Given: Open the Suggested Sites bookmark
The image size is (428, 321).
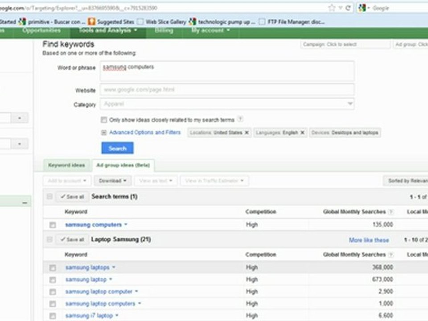Looking at the screenshot, I should tap(111, 21).
